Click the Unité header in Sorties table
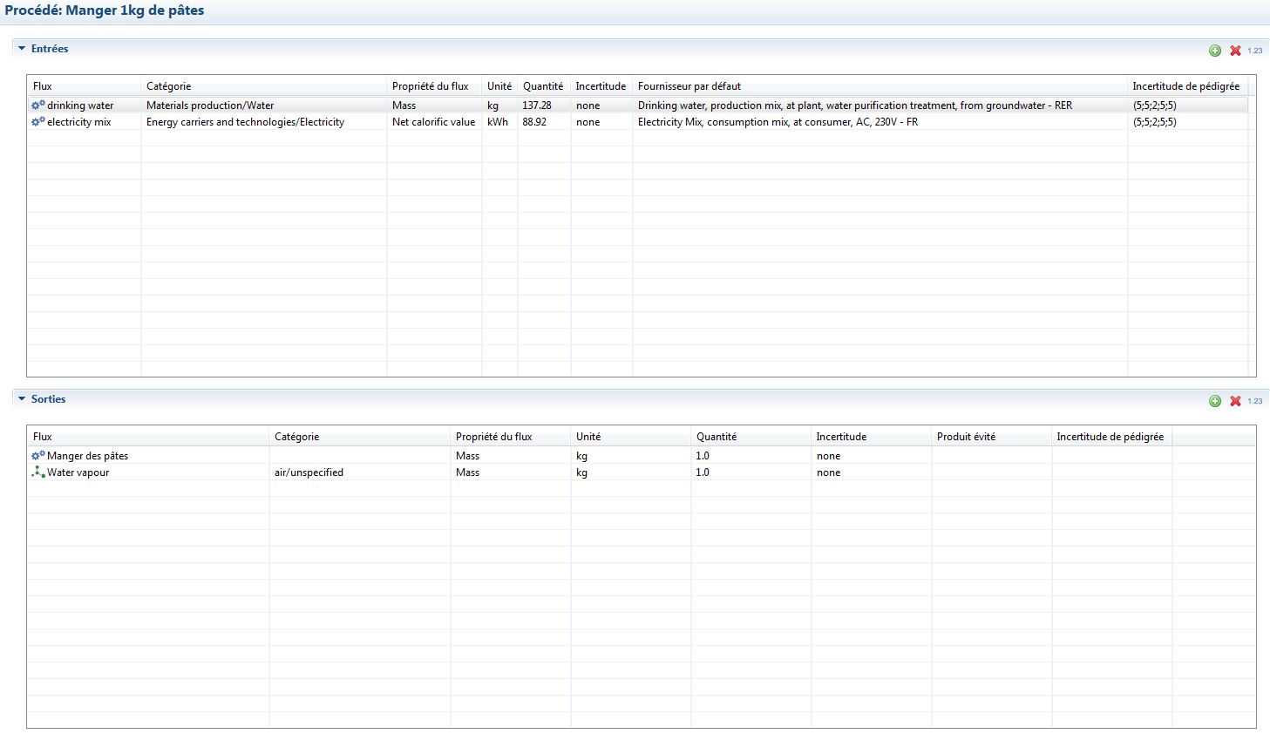Viewport: 1270px width, 741px height. [x=630, y=437]
